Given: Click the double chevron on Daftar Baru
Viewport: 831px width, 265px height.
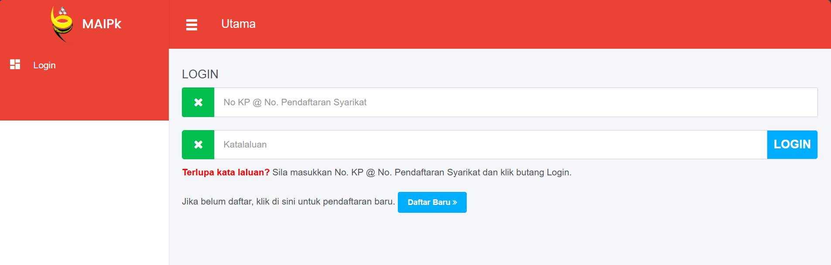Looking at the screenshot, I should 455,202.
